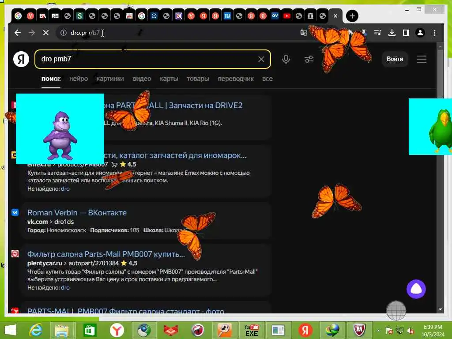Open the red fox app in taskbar
Viewport: 452px width, 339px height.
[x=171, y=330]
